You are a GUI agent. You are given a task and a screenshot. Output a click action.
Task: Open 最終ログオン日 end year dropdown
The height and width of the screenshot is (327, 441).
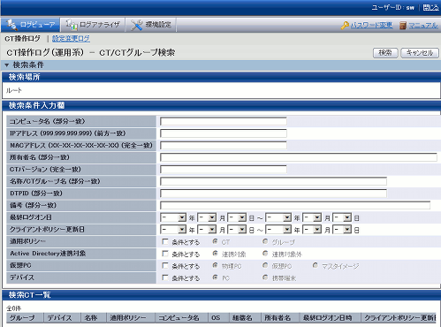pos(278,217)
